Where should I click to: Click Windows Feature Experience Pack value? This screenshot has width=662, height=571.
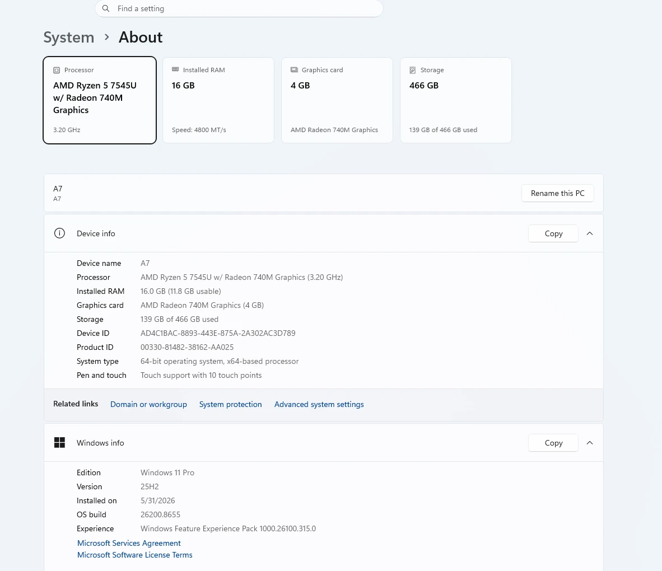click(228, 528)
